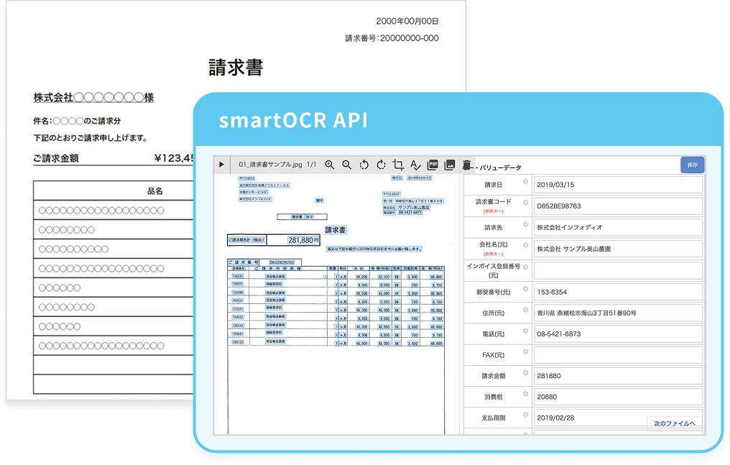Viewport: 730px width, 465px height.
Task: Edit the 支払期限 field showing 2019/02/28
Action: pyautogui.click(x=618, y=418)
